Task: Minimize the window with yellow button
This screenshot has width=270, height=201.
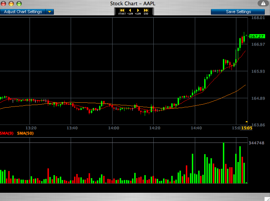Action: 11,4
